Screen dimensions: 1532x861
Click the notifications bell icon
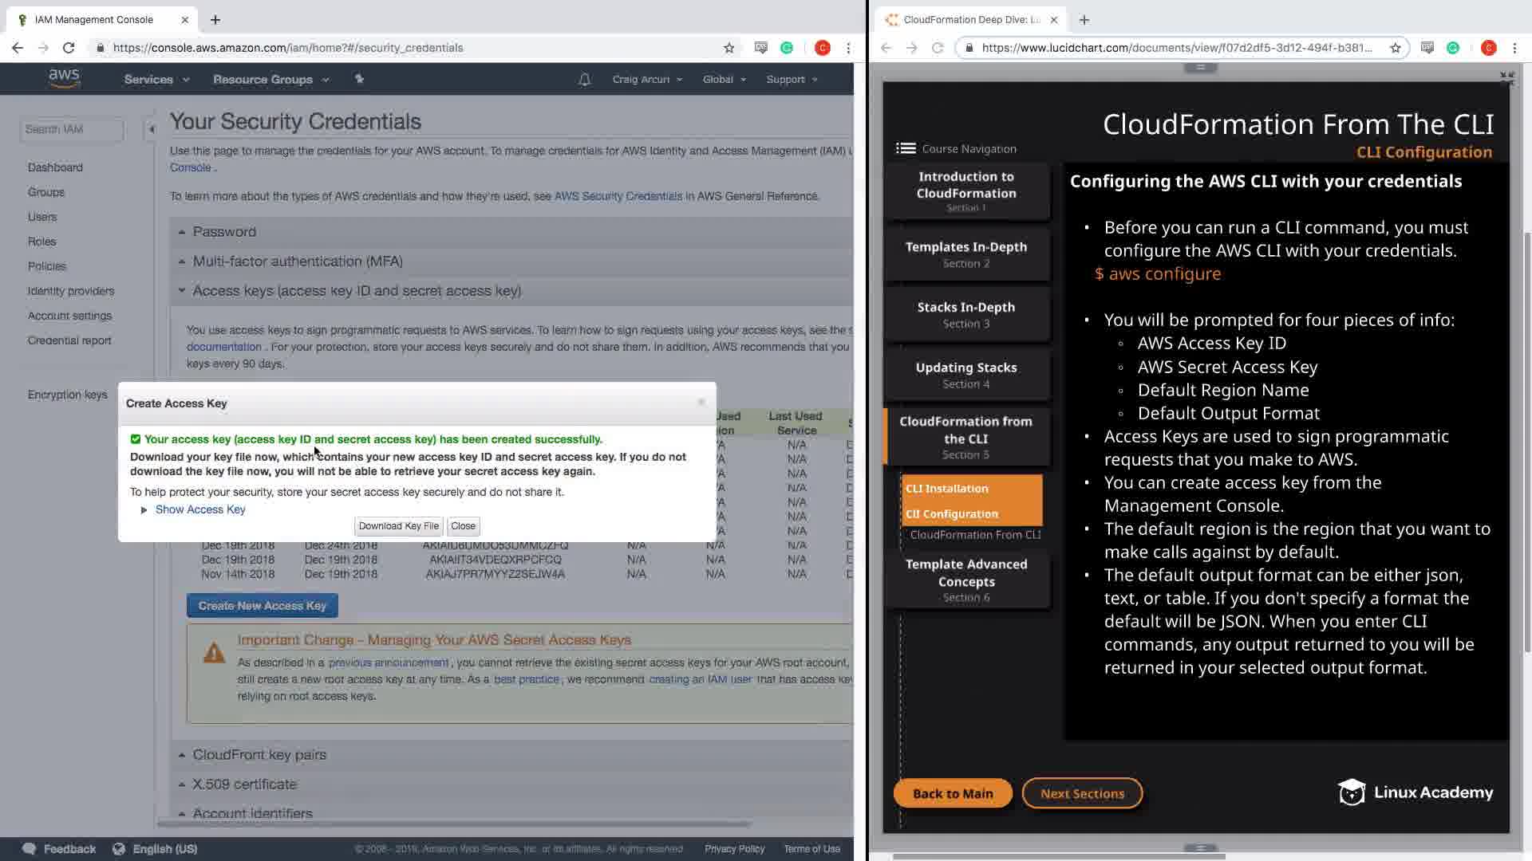pos(584,80)
